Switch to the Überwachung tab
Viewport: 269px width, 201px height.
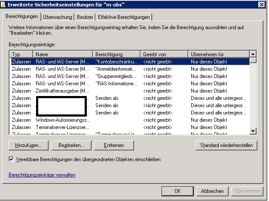58,17
